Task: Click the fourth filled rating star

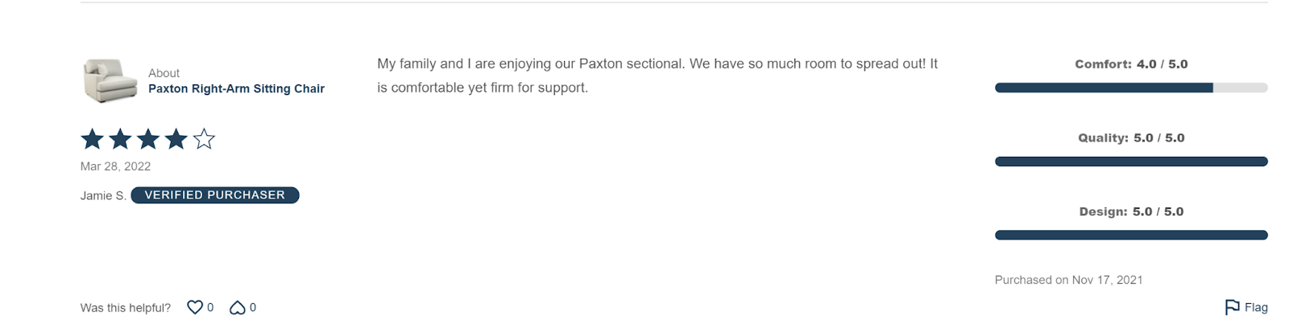Action: pos(176,139)
